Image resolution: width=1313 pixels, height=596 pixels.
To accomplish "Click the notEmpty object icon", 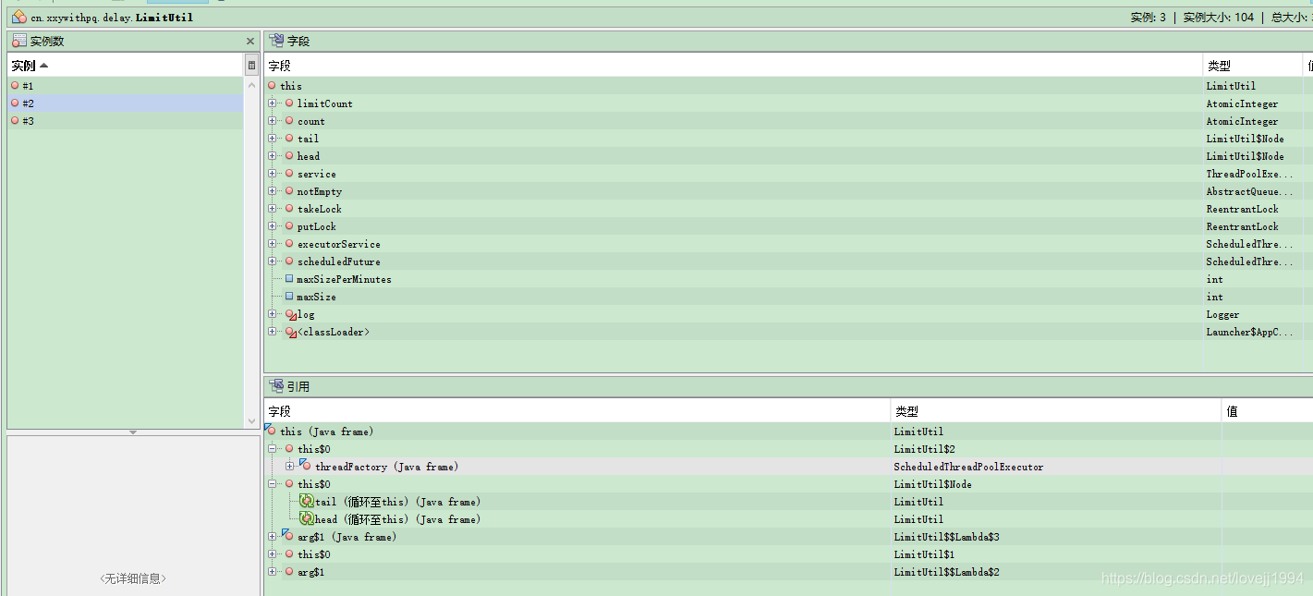I will pos(289,191).
